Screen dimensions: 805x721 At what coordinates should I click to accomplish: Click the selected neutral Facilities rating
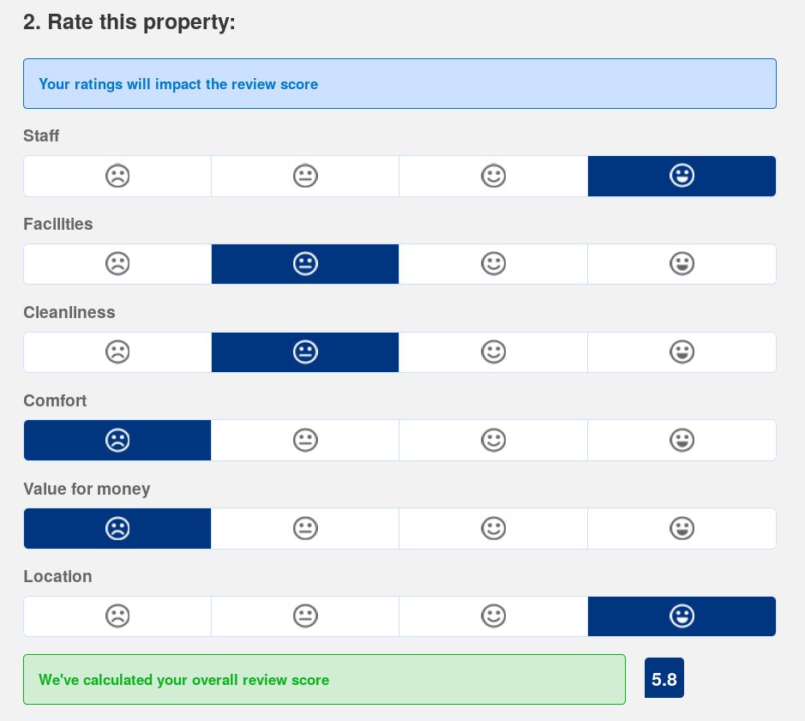305,264
